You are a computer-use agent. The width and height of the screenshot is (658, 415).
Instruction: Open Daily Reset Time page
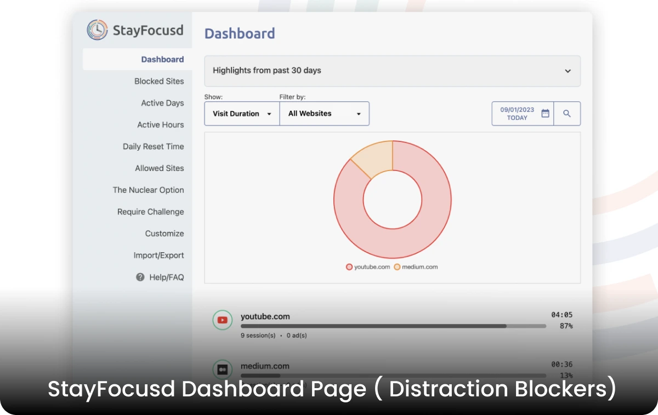154,146
